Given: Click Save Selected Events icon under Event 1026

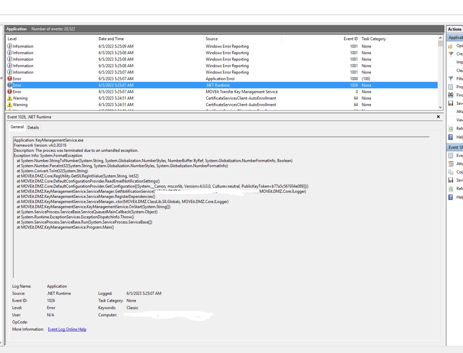Looking at the screenshot, I should (x=450, y=180).
